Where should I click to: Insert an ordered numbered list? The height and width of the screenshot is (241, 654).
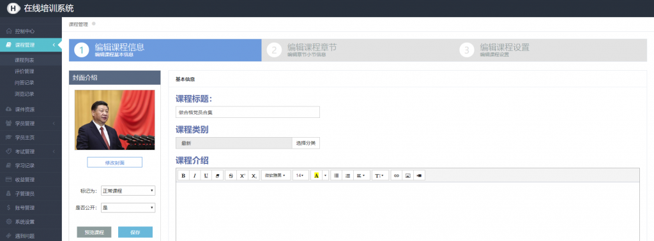tap(347, 176)
